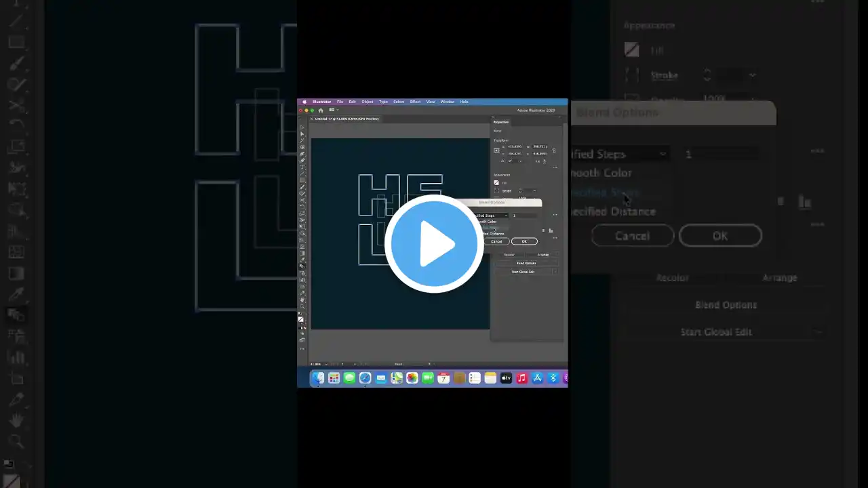Select the Selection tool (black arrow)

(x=302, y=127)
